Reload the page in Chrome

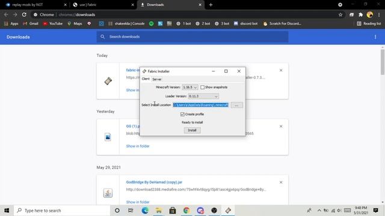coord(24,14)
